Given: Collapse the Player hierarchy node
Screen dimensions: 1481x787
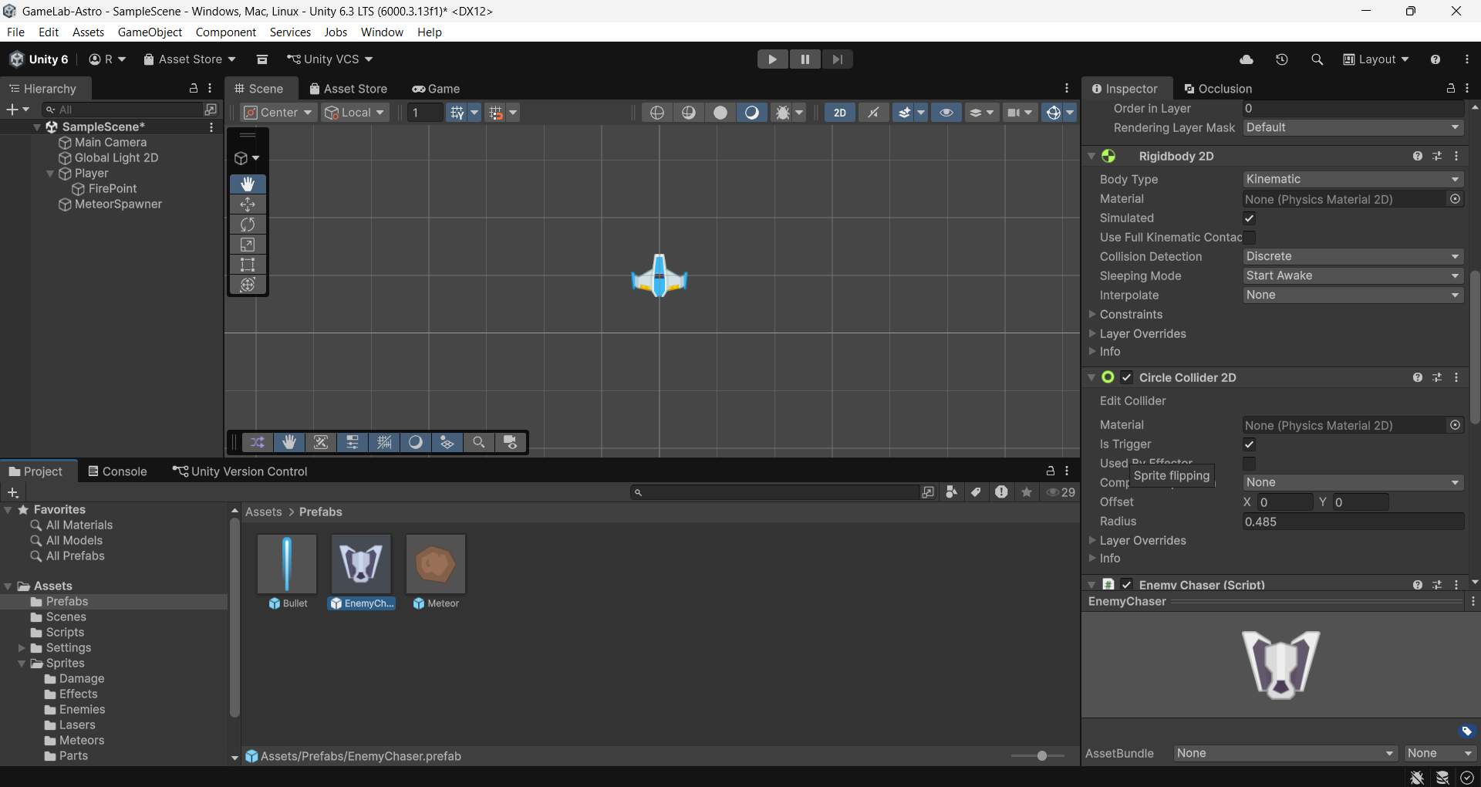Looking at the screenshot, I should click(51, 174).
